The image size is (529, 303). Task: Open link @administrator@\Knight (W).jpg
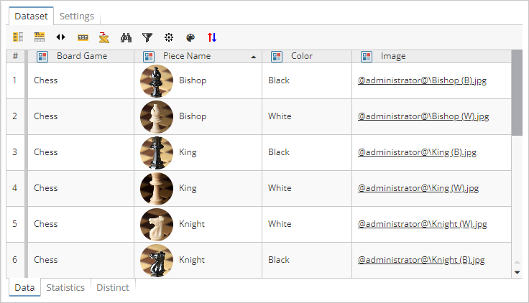423,224
